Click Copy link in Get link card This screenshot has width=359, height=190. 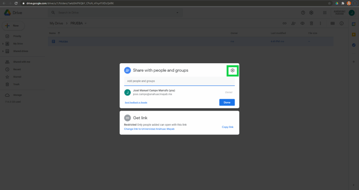[228, 127]
